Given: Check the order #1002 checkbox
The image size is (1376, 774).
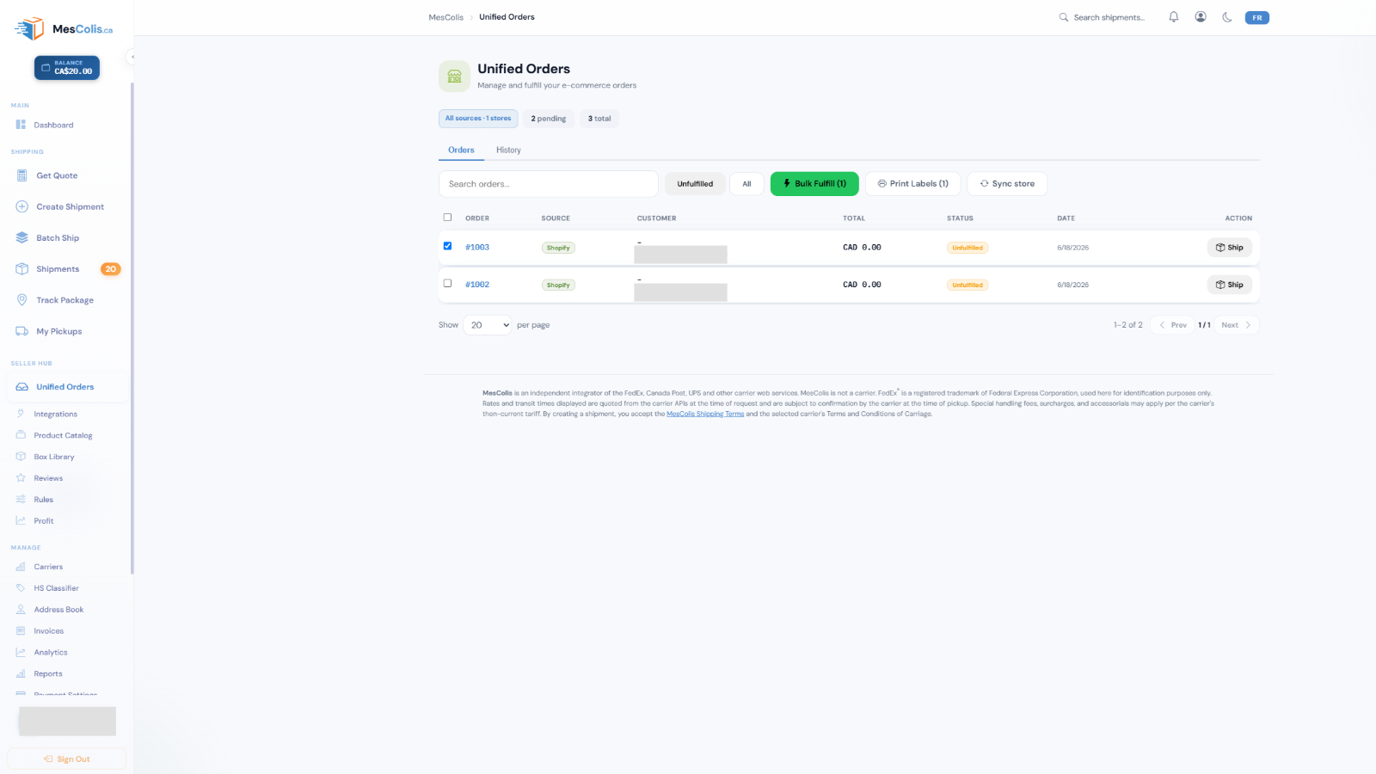Looking at the screenshot, I should [447, 283].
